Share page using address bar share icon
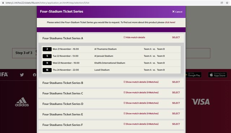231x133 pixels. [x=222, y=3]
